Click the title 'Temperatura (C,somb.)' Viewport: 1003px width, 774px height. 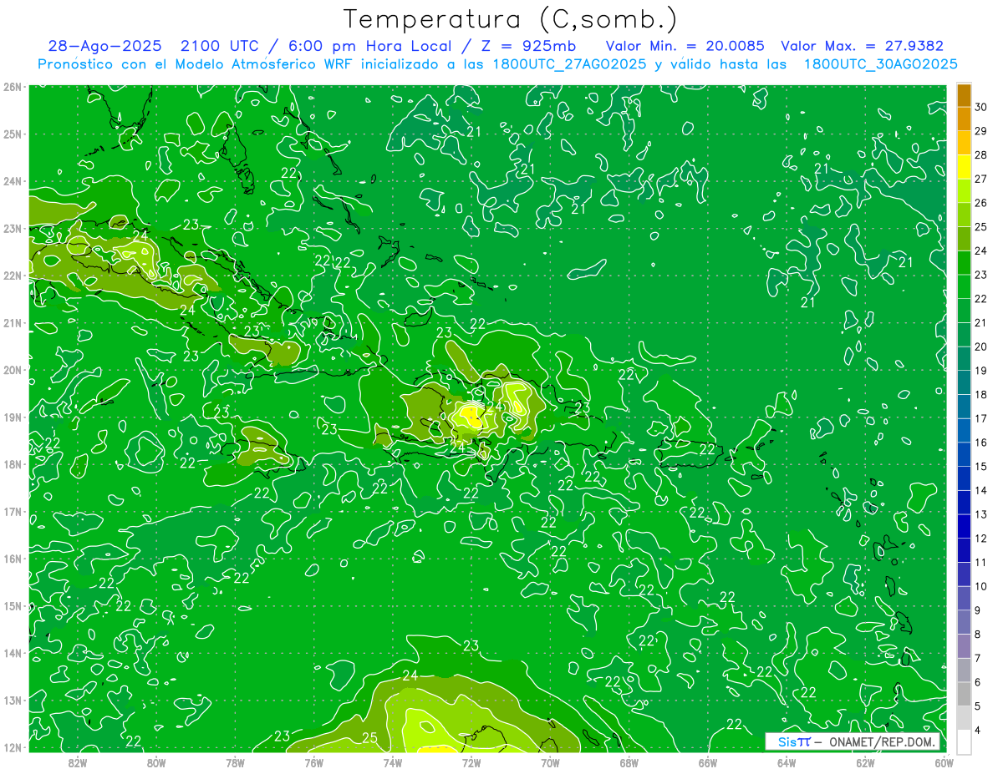(511, 20)
